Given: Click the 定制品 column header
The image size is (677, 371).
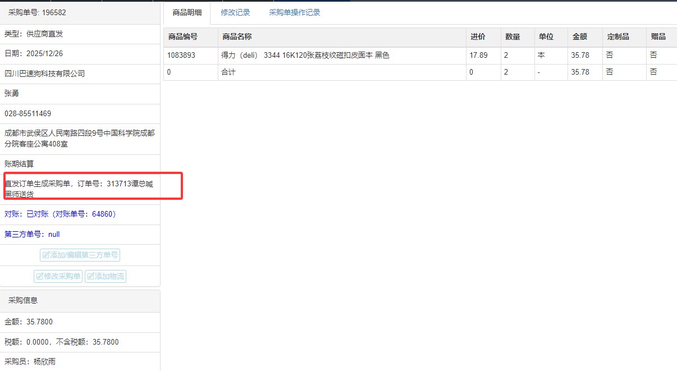Looking at the screenshot, I should coord(618,37).
